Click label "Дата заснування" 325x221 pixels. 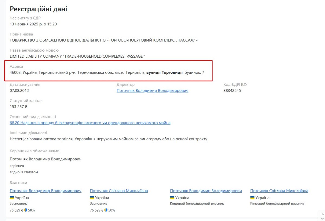tap(25, 84)
